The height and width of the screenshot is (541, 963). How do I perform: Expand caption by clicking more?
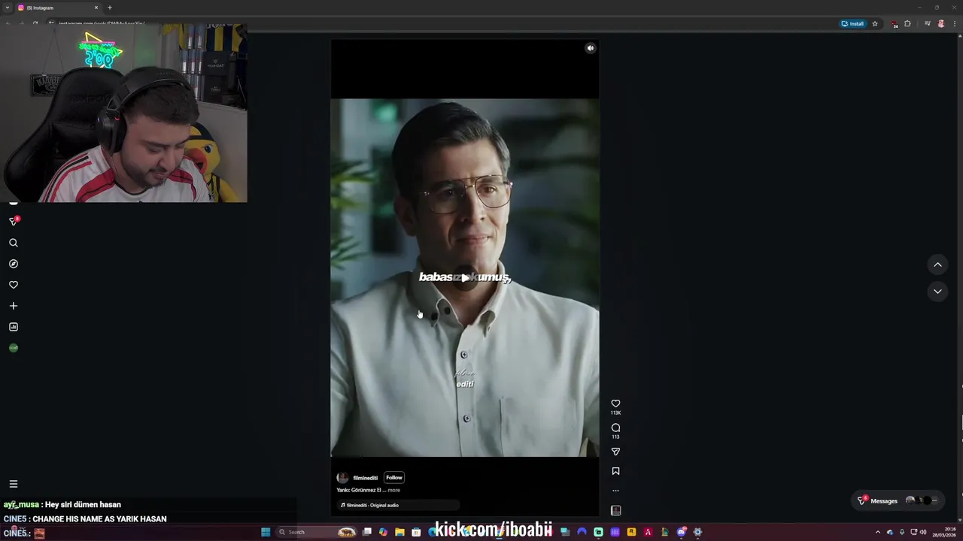[x=393, y=490]
